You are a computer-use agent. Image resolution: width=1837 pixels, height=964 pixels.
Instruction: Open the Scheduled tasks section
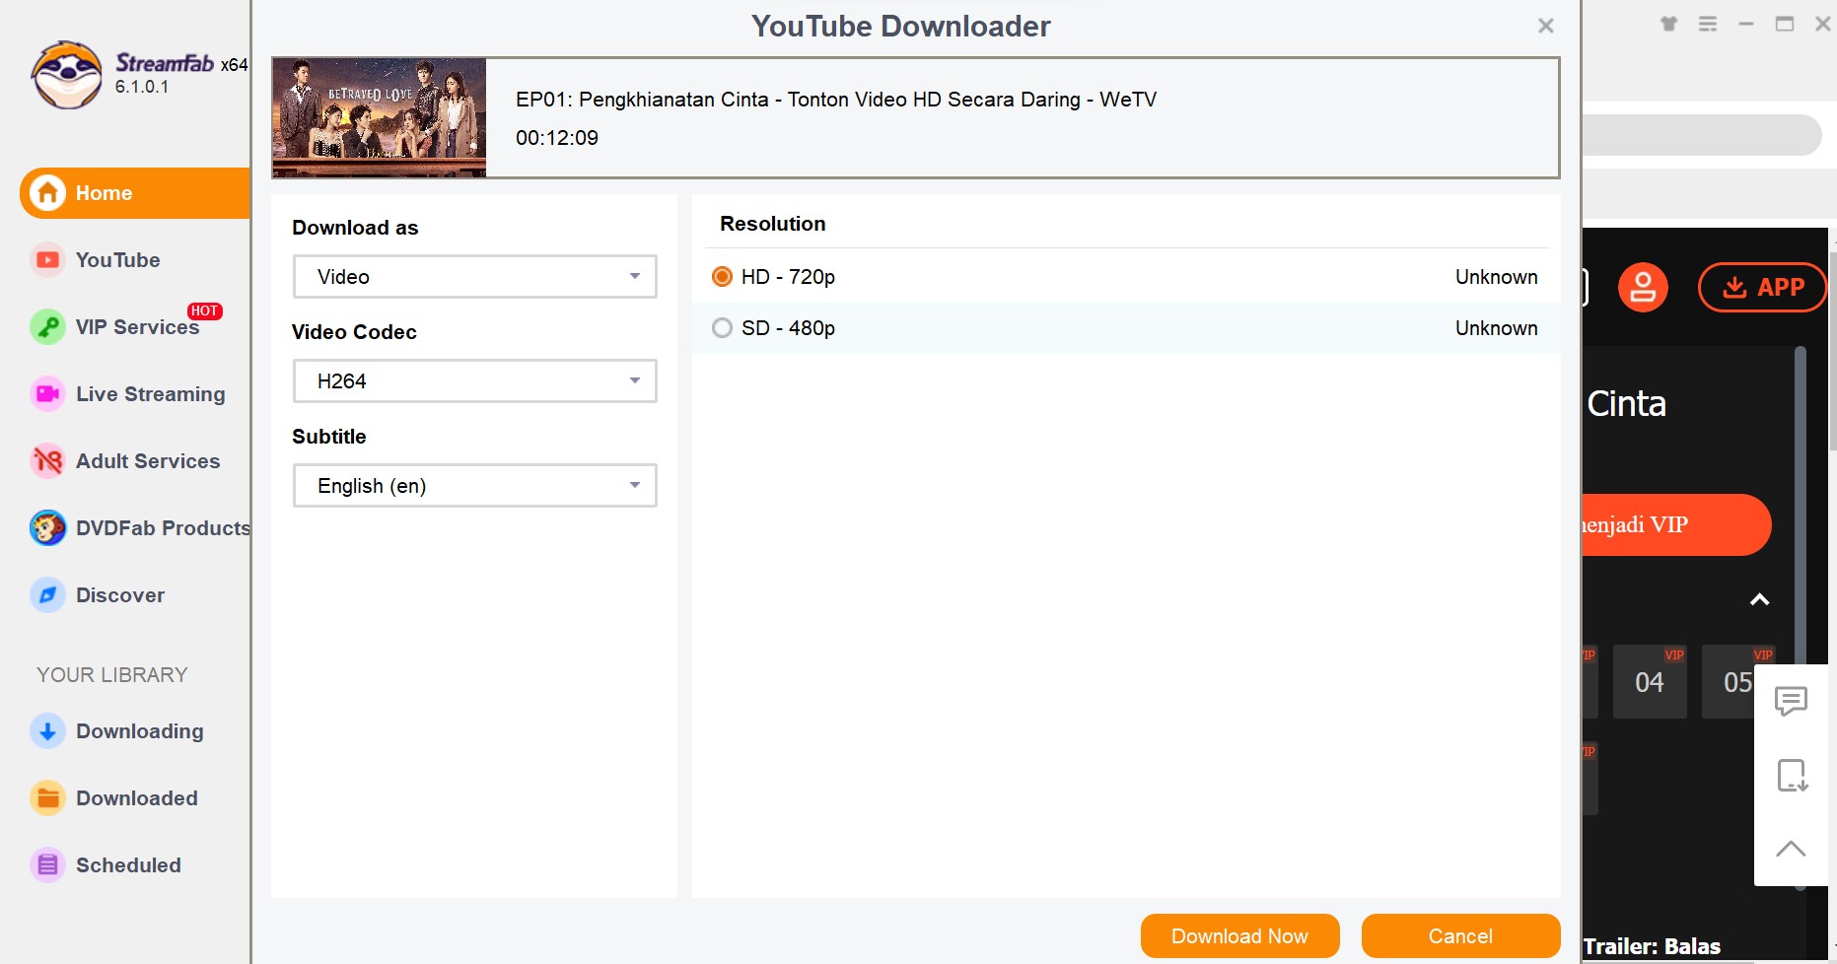point(128,864)
